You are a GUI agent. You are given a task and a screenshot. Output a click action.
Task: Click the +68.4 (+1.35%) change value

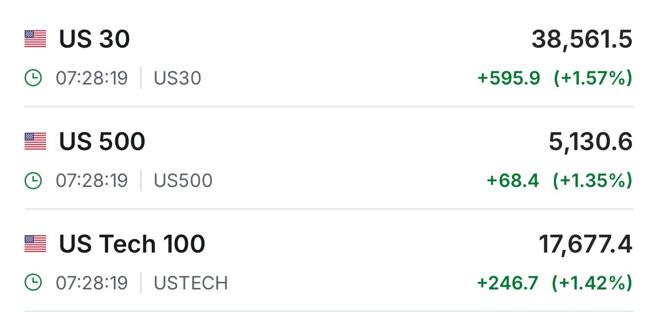tap(559, 181)
